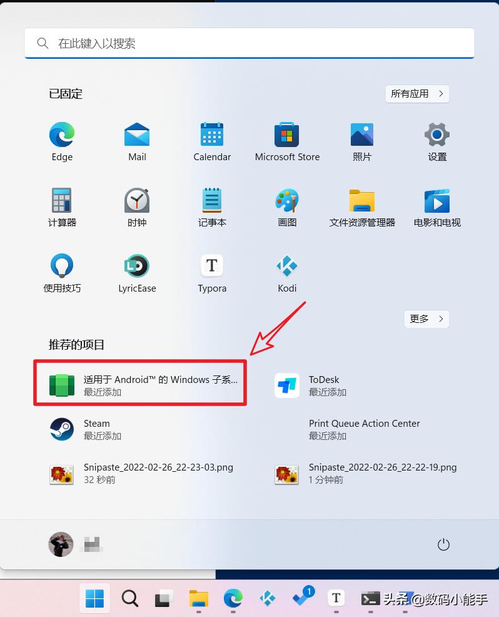Open Kodi on the taskbar

point(268,598)
